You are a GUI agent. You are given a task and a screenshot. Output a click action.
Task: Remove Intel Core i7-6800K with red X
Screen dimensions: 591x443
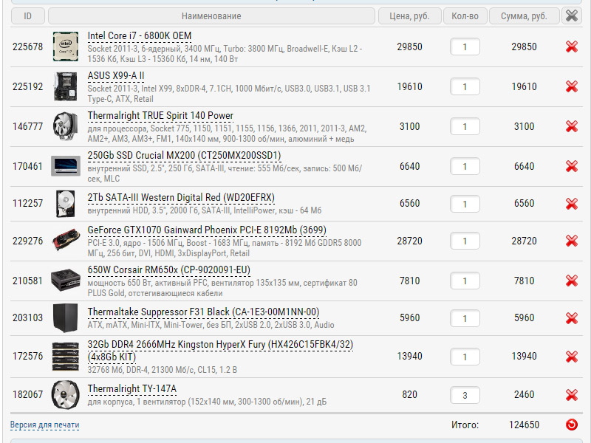[571, 47]
